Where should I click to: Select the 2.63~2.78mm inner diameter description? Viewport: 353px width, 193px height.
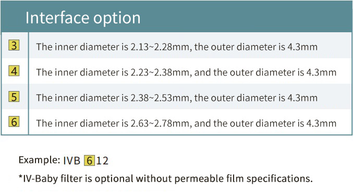[x=186, y=123]
